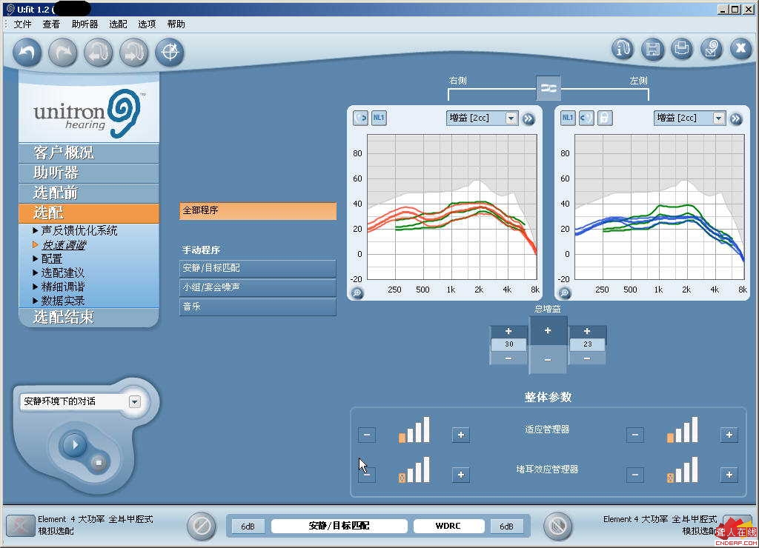Click the print icon
This screenshot has height=548, width=759.
(682, 49)
